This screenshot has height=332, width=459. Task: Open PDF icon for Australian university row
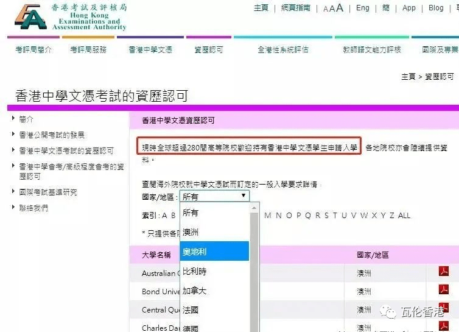coord(444,272)
